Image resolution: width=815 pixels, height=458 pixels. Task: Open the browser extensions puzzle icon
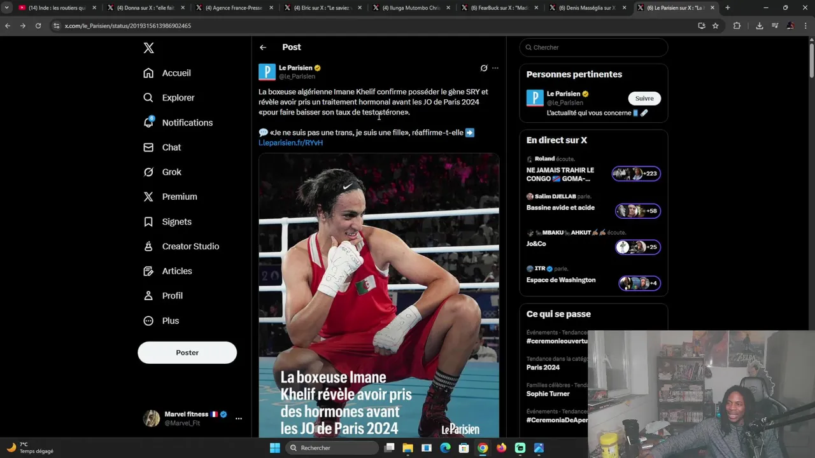(737, 26)
